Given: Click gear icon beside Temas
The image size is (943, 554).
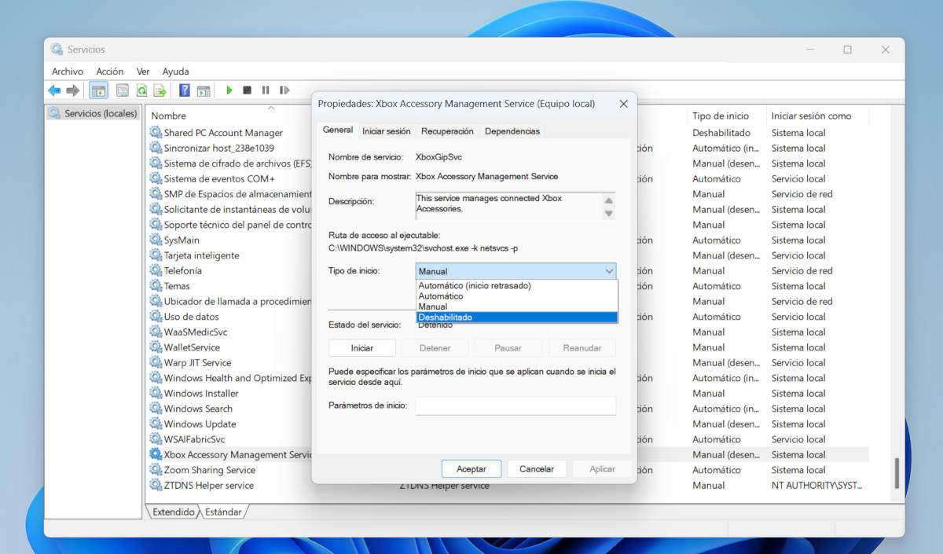Looking at the screenshot, I should (x=156, y=286).
